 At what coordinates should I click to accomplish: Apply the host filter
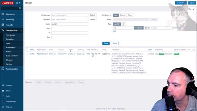click(x=106, y=43)
